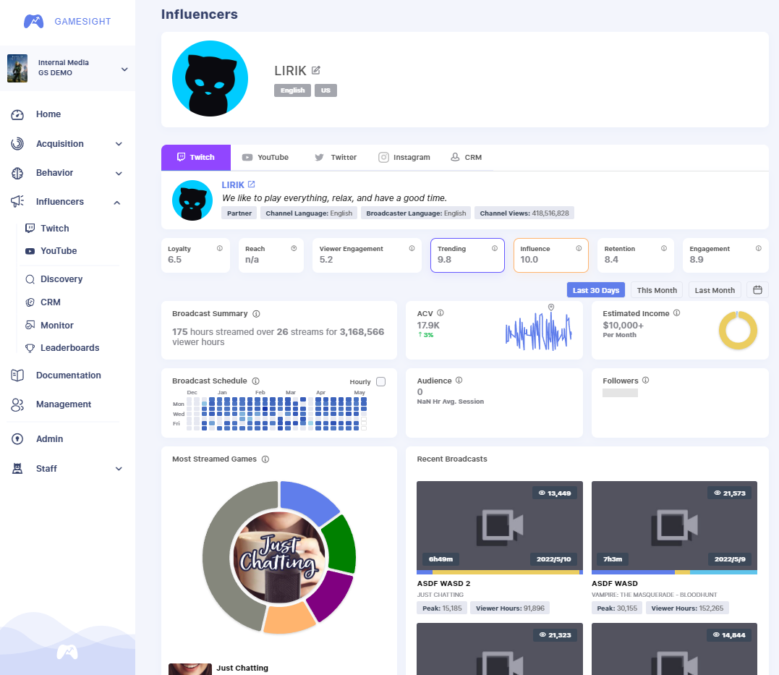Click info icon next to ACV
This screenshot has width=779, height=675.
click(440, 313)
